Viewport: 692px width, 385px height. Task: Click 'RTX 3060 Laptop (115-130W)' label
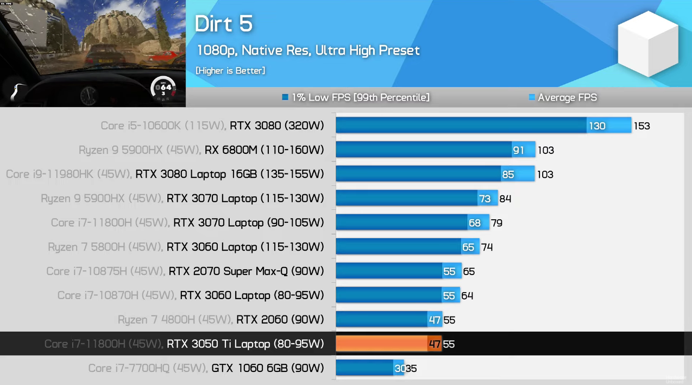point(246,247)
